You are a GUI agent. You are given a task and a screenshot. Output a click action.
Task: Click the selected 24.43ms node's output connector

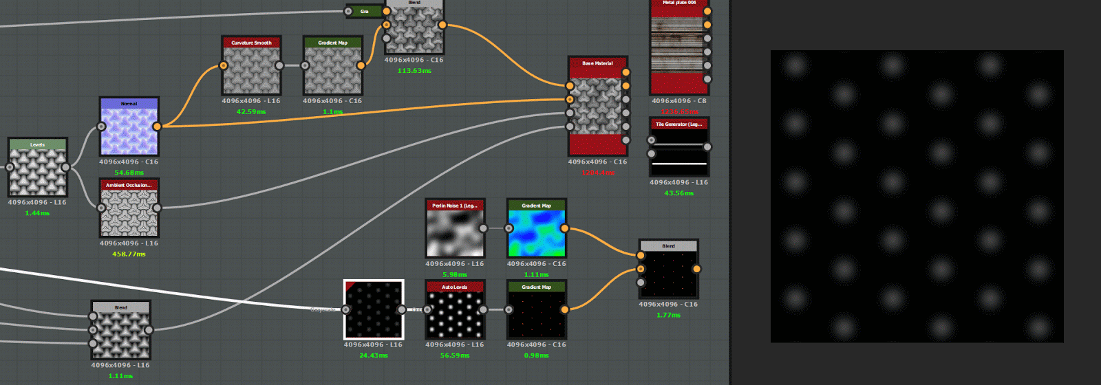(x=402, y=309)
